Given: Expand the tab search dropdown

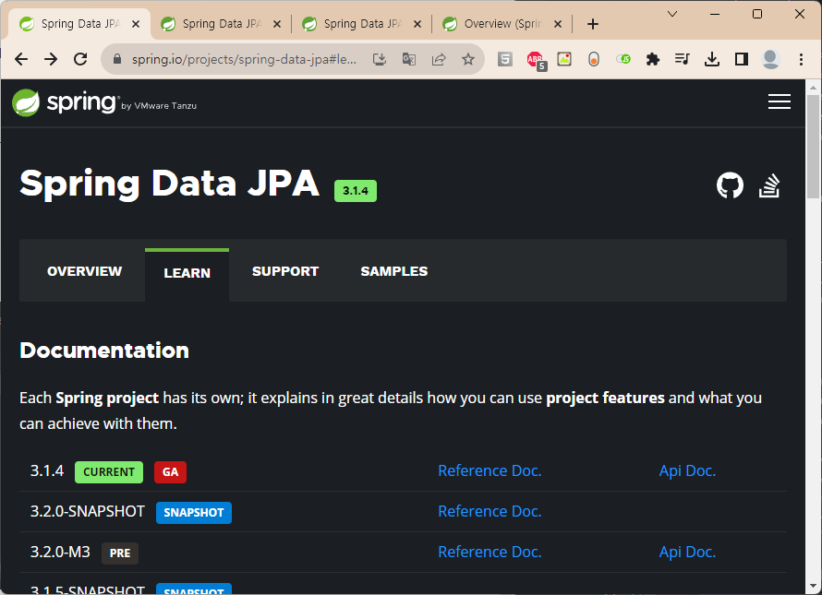Looking at the screenshot, I should coord(672,14).
